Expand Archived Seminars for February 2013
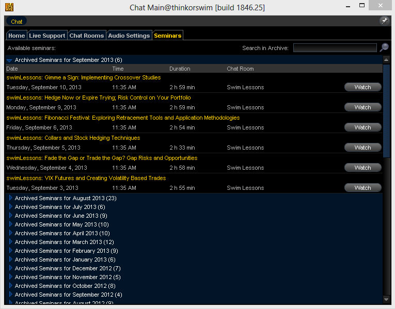The image size is (395, 309). tap(10, 251)
